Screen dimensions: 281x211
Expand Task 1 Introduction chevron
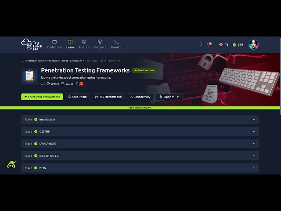click(x=254, y=120)
